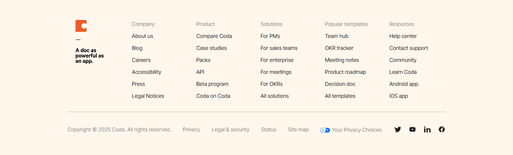Click the "A doc as powerful as an app." tagline

coord(90,56)
